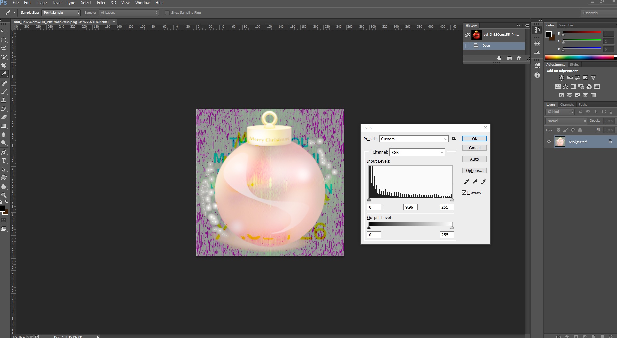The image size is (617, 338).
Task: Expand the History panel menu
Action: 527,26
